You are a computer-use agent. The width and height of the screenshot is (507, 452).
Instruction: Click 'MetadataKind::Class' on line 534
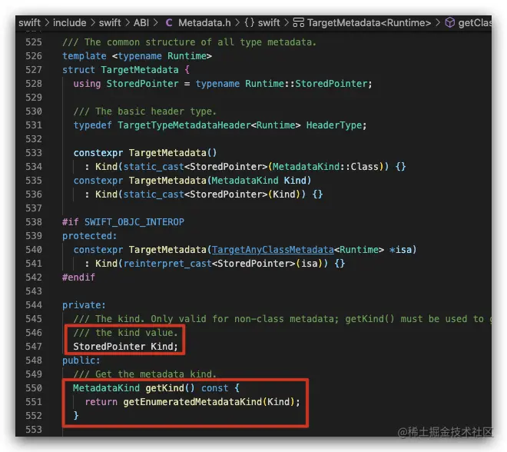[325, 167]
